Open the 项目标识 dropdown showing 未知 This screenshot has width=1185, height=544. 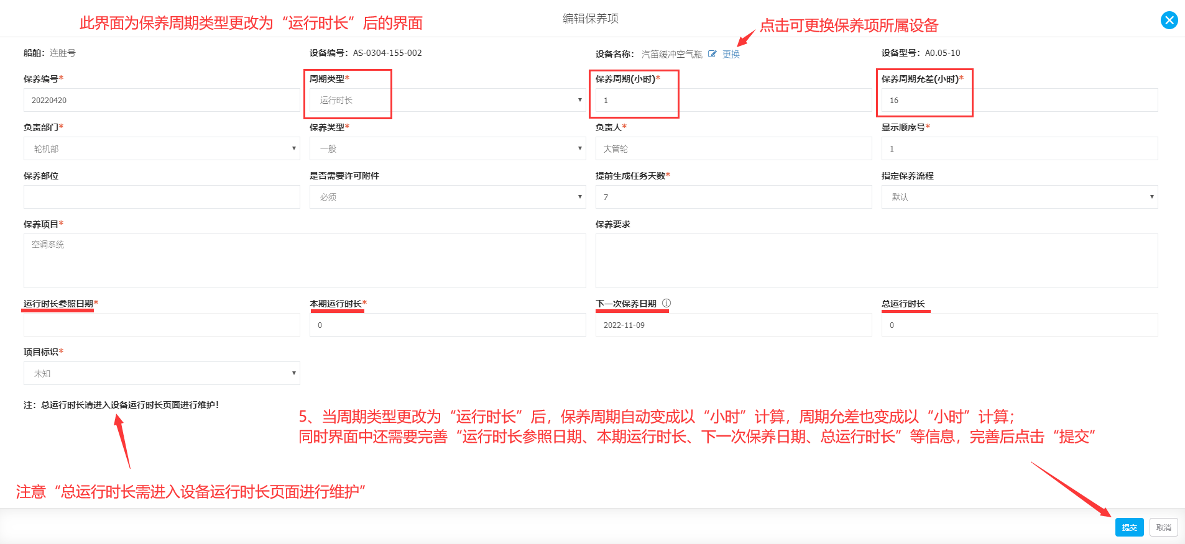(x=162, y=373)
